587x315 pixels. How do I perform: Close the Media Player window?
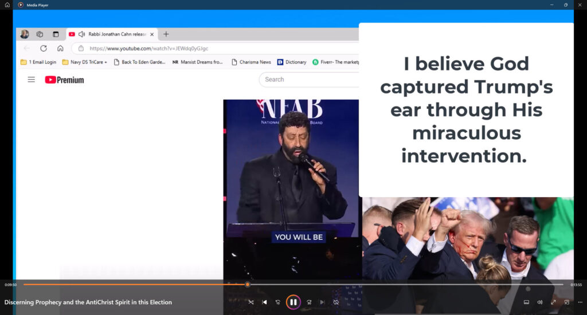pyautogui.click(x=580, y=5)
